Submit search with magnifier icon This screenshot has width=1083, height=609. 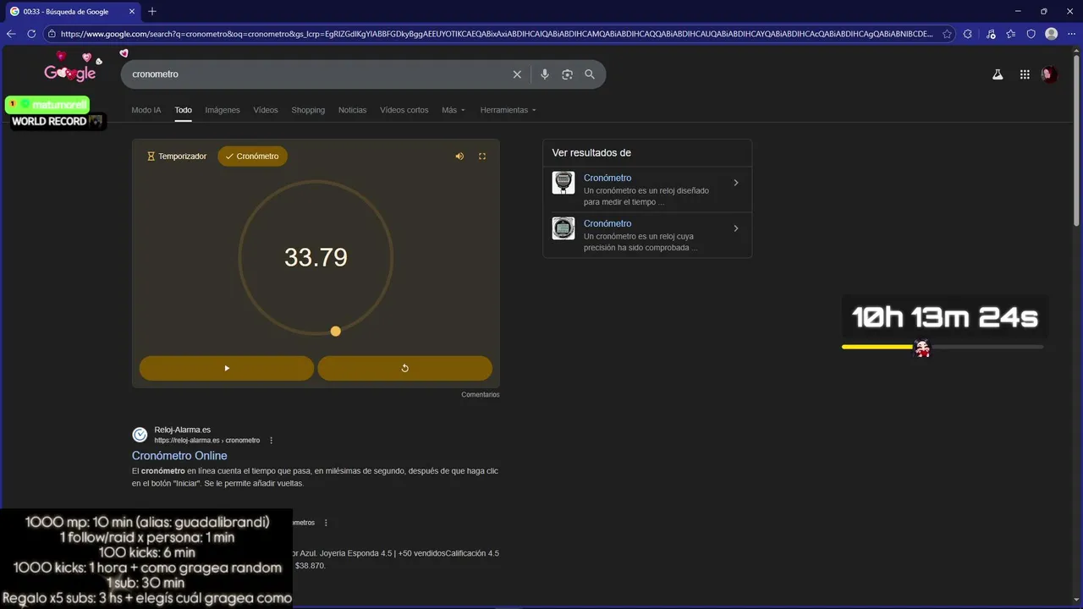[x=590, y=74]
